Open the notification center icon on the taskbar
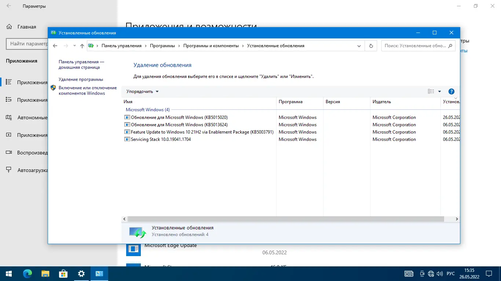The image size is (501, 281). click(489, 274)
